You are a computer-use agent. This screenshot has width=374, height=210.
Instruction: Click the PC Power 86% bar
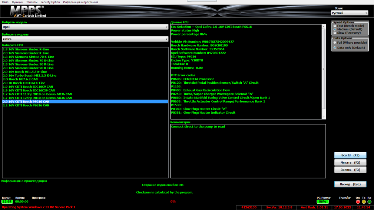click(322, 201)
